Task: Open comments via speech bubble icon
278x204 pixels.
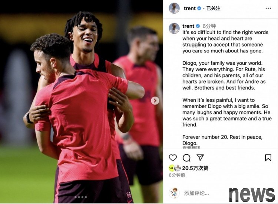Action: click(186, 158)
